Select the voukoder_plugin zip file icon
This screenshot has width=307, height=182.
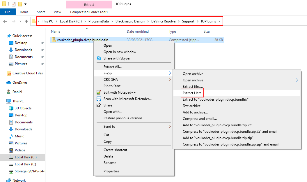click(x=53, y=40)
